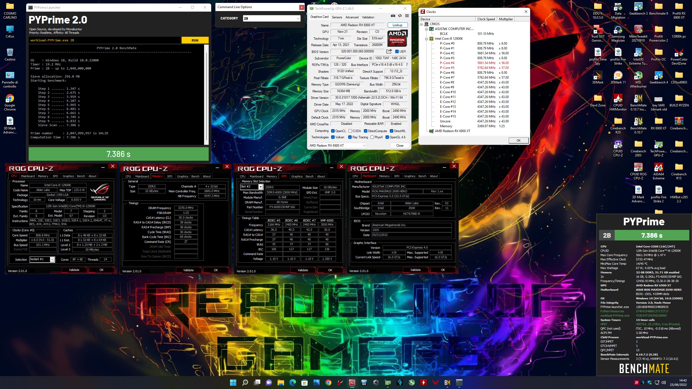Switch to the Sensors tab in GPU-Z
692x389 pixels.
coord(337,17)
